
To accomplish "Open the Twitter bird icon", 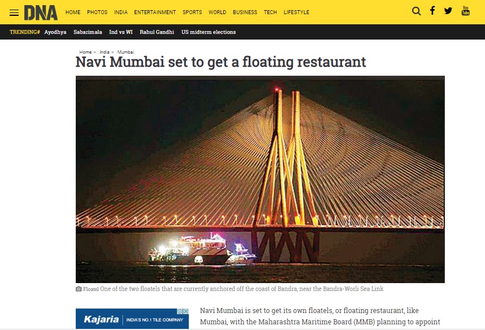I will [448, 11].
